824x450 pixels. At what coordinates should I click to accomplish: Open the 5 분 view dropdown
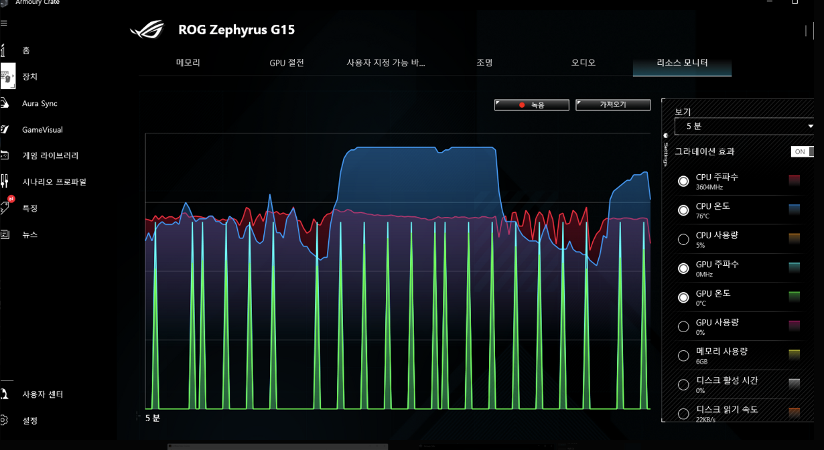point(744,126)
